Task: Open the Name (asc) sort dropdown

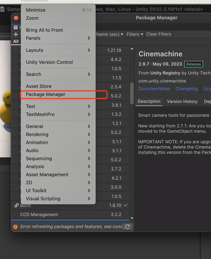Action: click(x=110, y=34)
